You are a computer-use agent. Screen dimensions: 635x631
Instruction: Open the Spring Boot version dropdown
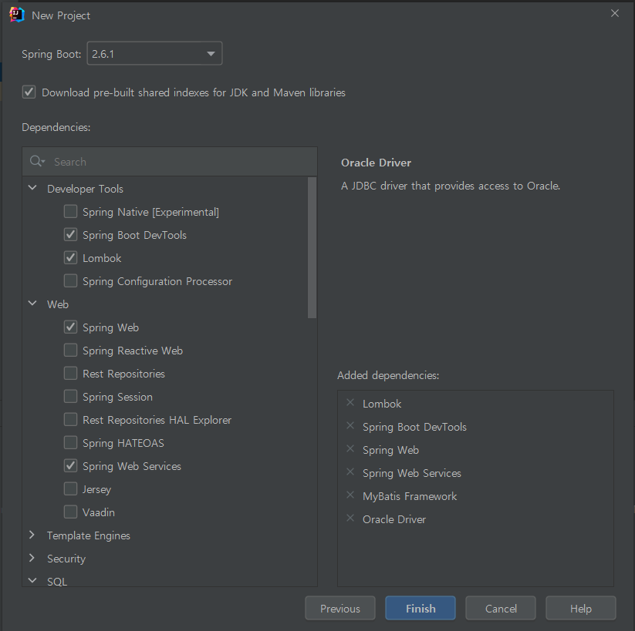tap(154, 53)
